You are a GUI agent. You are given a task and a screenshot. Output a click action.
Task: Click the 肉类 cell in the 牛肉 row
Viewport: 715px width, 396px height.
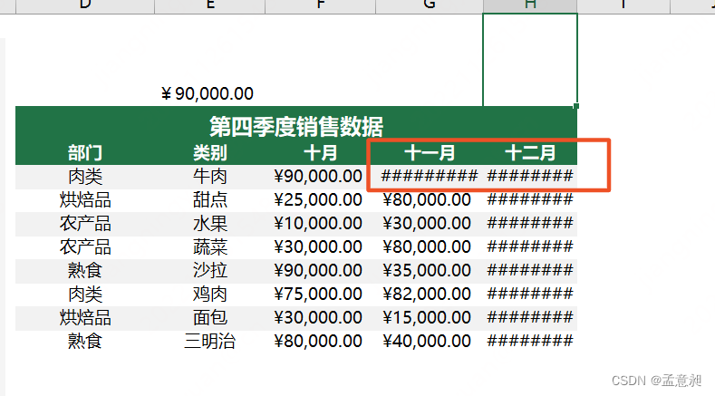click(85, 177)
